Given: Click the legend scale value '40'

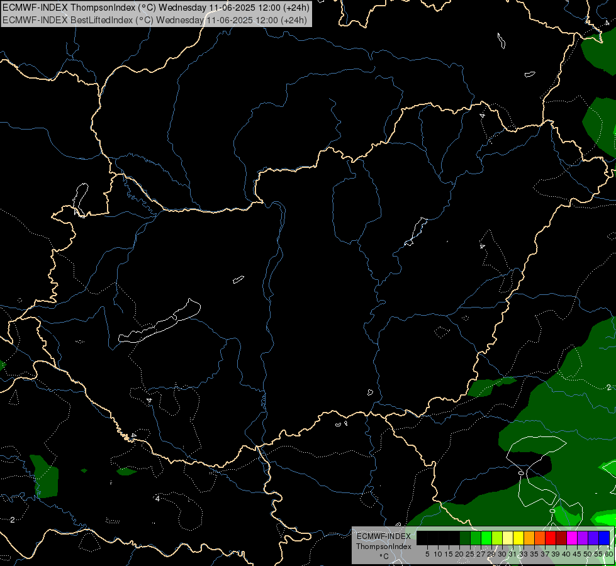Looking at the screenshot, I should click(x=566, y=554).
